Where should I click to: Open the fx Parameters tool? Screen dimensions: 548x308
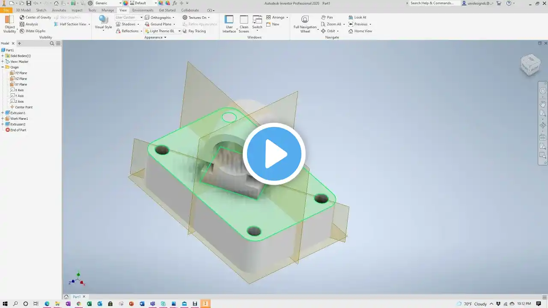click(175, 3)
